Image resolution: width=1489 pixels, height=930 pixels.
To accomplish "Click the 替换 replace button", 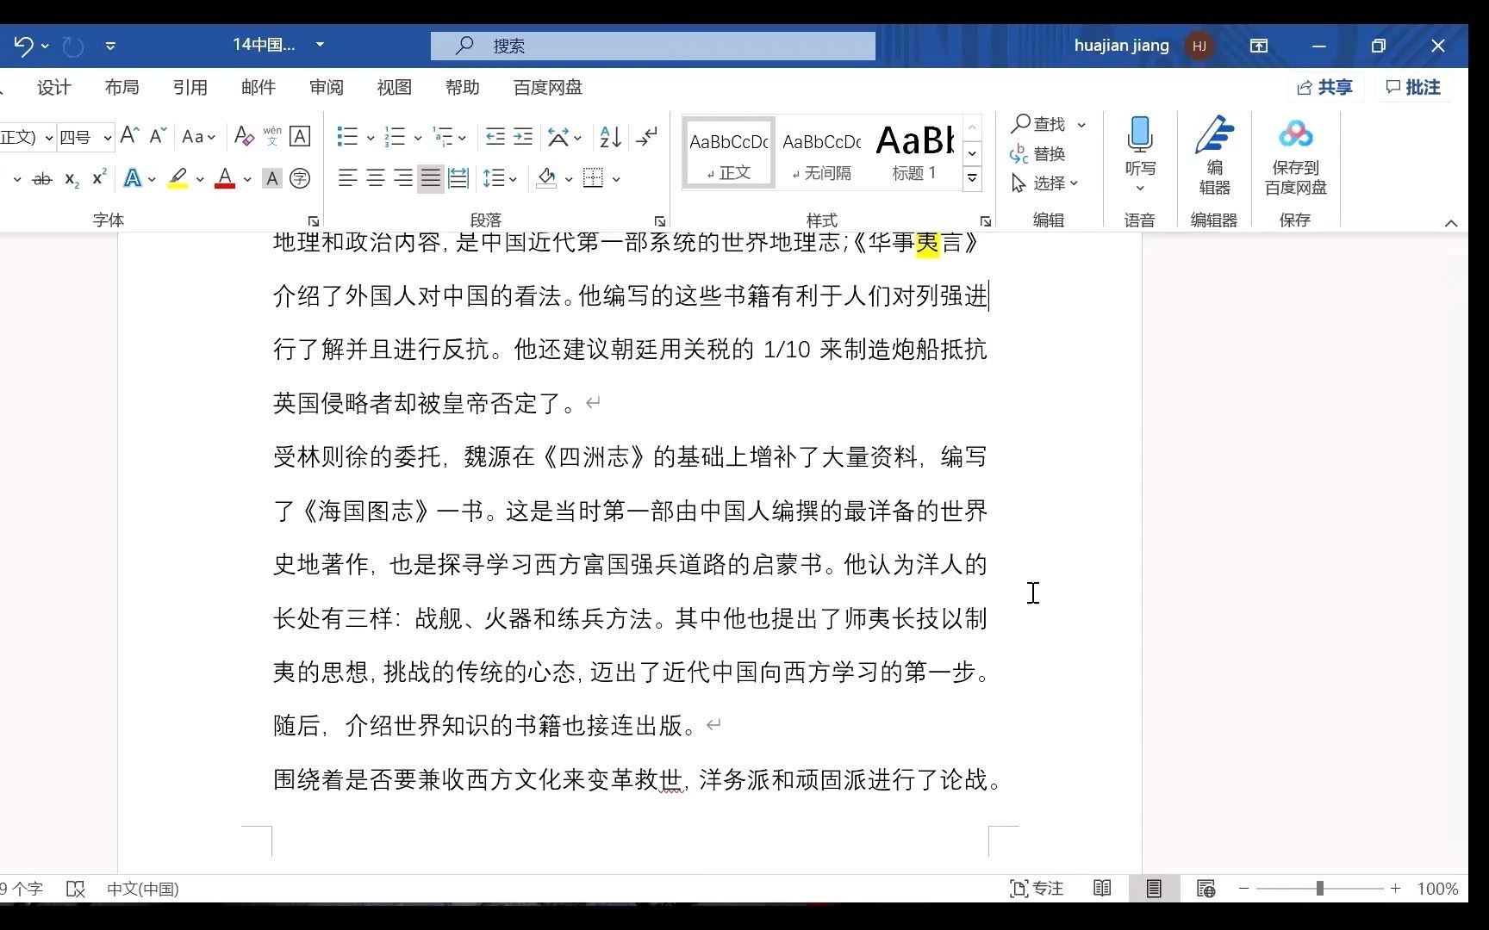I will click(x=1037, y=153).
